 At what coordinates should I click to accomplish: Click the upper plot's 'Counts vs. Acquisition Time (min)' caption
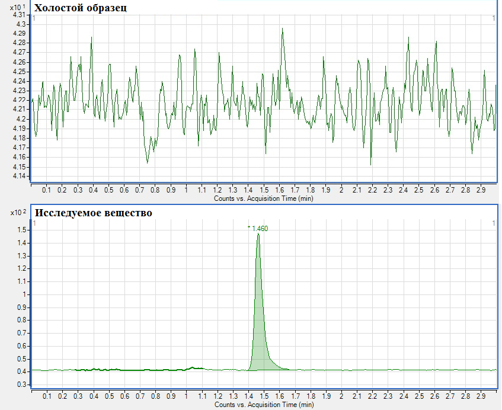point(264,198)
